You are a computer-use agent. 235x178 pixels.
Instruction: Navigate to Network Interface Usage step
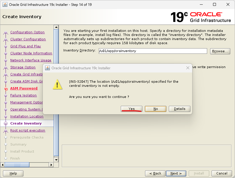coord(31,60)
